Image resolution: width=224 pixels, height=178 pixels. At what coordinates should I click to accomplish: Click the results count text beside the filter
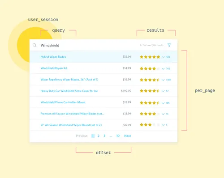151,45
